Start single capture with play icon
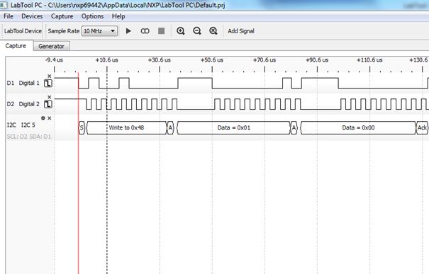 (x=128, y=31)
